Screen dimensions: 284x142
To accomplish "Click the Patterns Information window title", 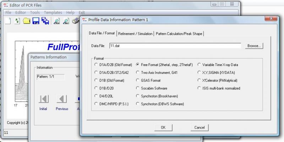I will pos(48,57).
